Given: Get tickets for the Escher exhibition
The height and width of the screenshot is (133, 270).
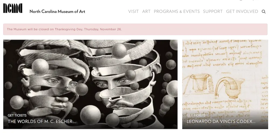Looking at the screenshot, I should [17, 115].
